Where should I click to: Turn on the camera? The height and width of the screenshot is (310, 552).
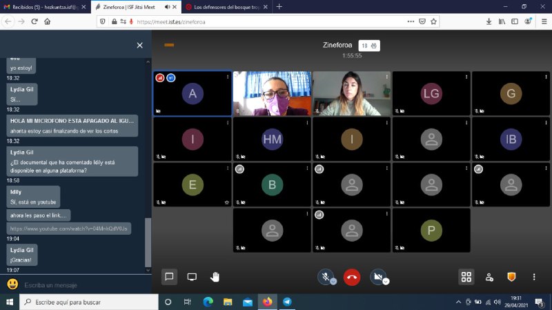tap(377, 277)
